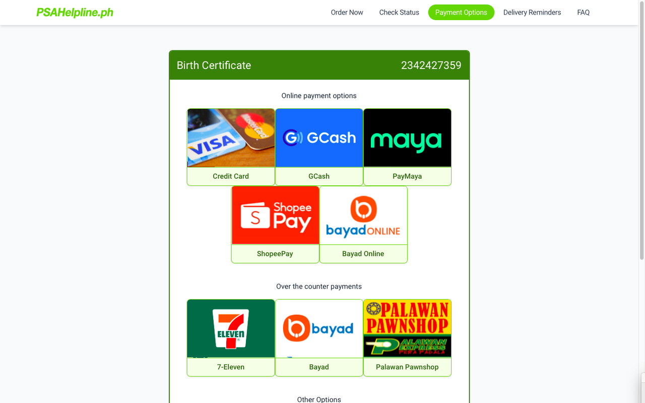Open the FAQ page
This screenshot has width=645, height=403.
[x=584, y=13]
